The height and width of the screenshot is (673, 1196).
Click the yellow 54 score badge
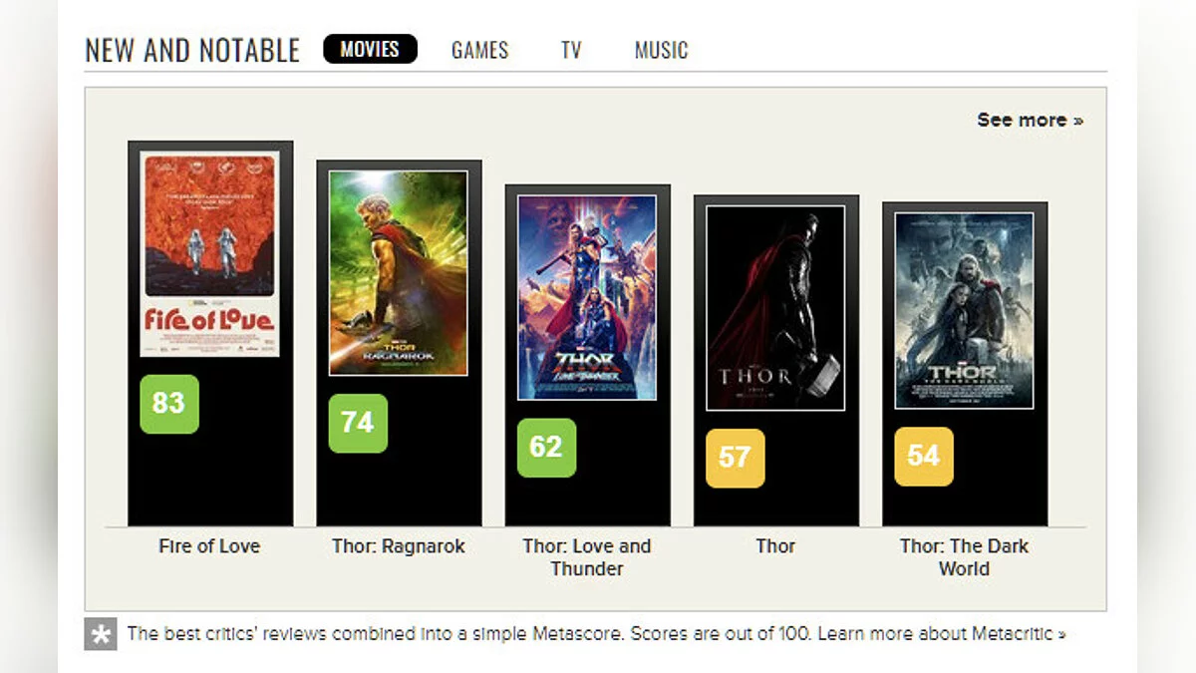[x=923, y=456]
